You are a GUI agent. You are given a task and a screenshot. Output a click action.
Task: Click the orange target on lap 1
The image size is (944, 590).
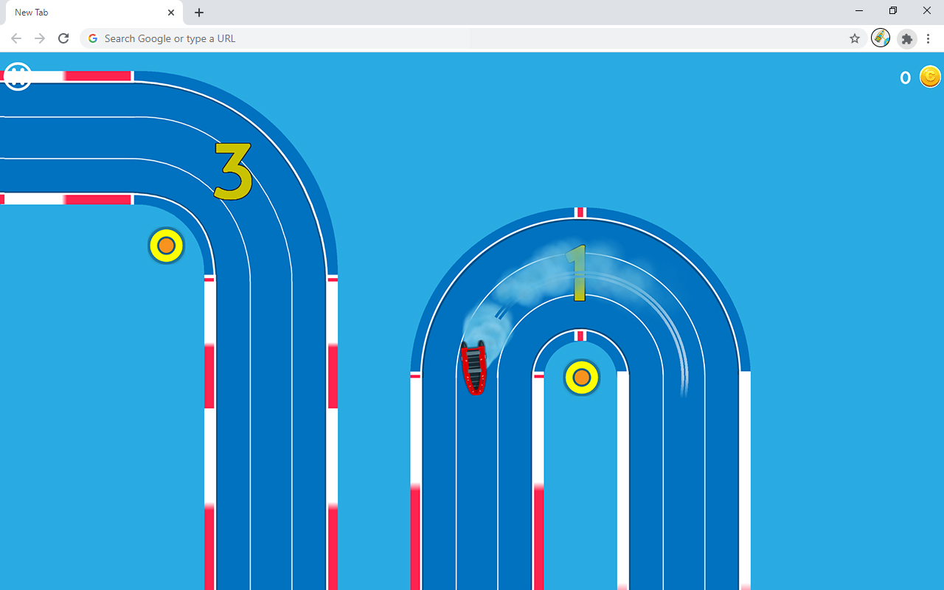point(582,377)
